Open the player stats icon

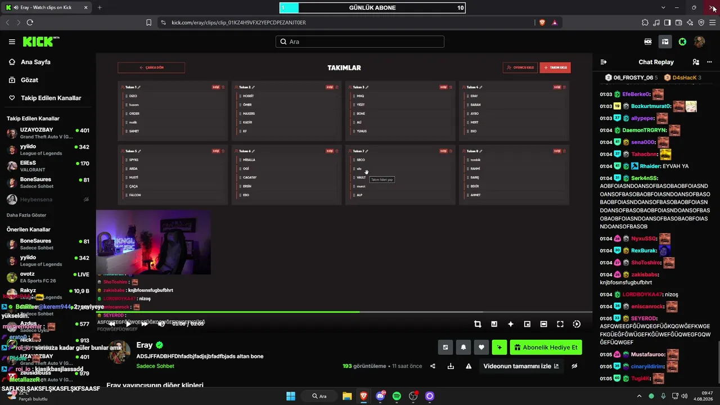click(494, 324)
